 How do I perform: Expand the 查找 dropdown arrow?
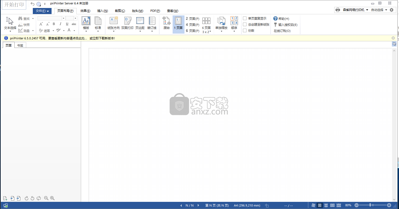[x=33, y=19]
